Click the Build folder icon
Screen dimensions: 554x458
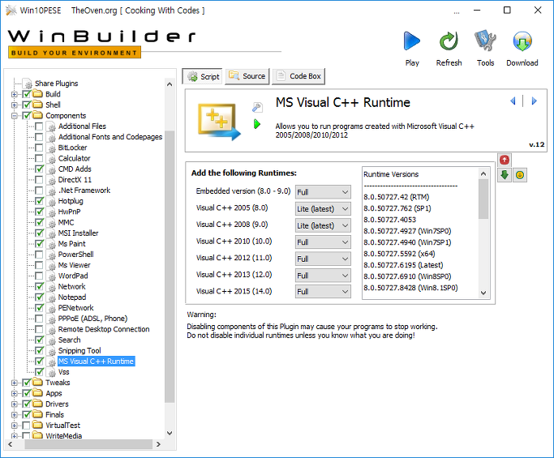tap(37, 94)
